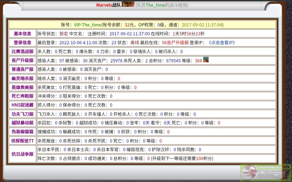Select the green The_time member name in title
Viewport: 292px width, 182px height.
pyautogui.click(x=155, y=5)
